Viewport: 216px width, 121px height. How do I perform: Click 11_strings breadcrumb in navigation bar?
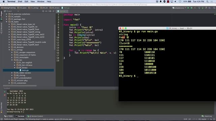(x=34, y=8)
